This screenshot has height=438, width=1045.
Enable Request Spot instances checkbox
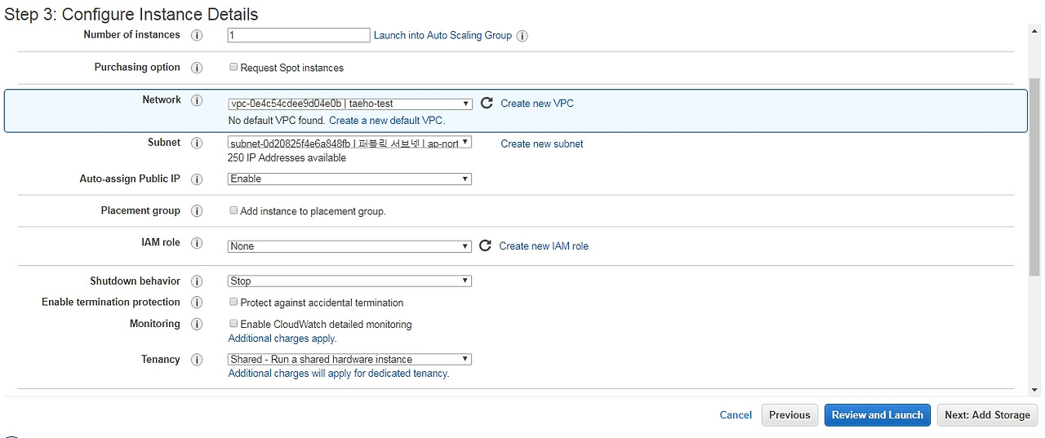[233, 67]
